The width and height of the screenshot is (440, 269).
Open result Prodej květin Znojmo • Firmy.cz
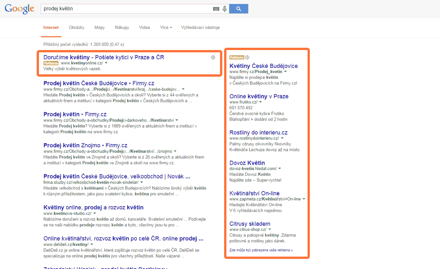click(85, 146)
